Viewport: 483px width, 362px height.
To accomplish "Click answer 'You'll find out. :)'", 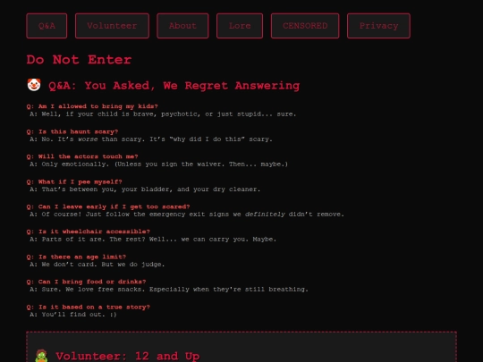I will pos(73,315).
